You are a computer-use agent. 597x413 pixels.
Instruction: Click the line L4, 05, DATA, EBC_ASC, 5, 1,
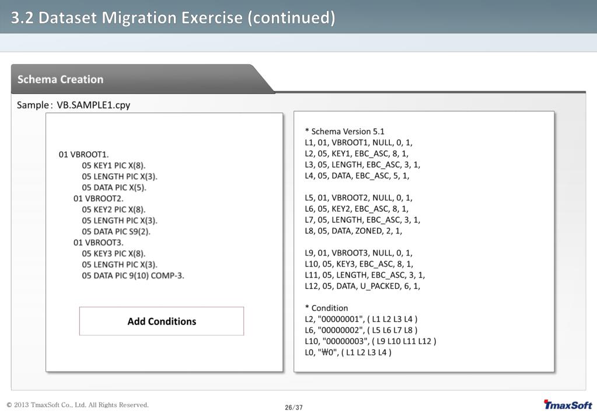[x=357, y=176]
